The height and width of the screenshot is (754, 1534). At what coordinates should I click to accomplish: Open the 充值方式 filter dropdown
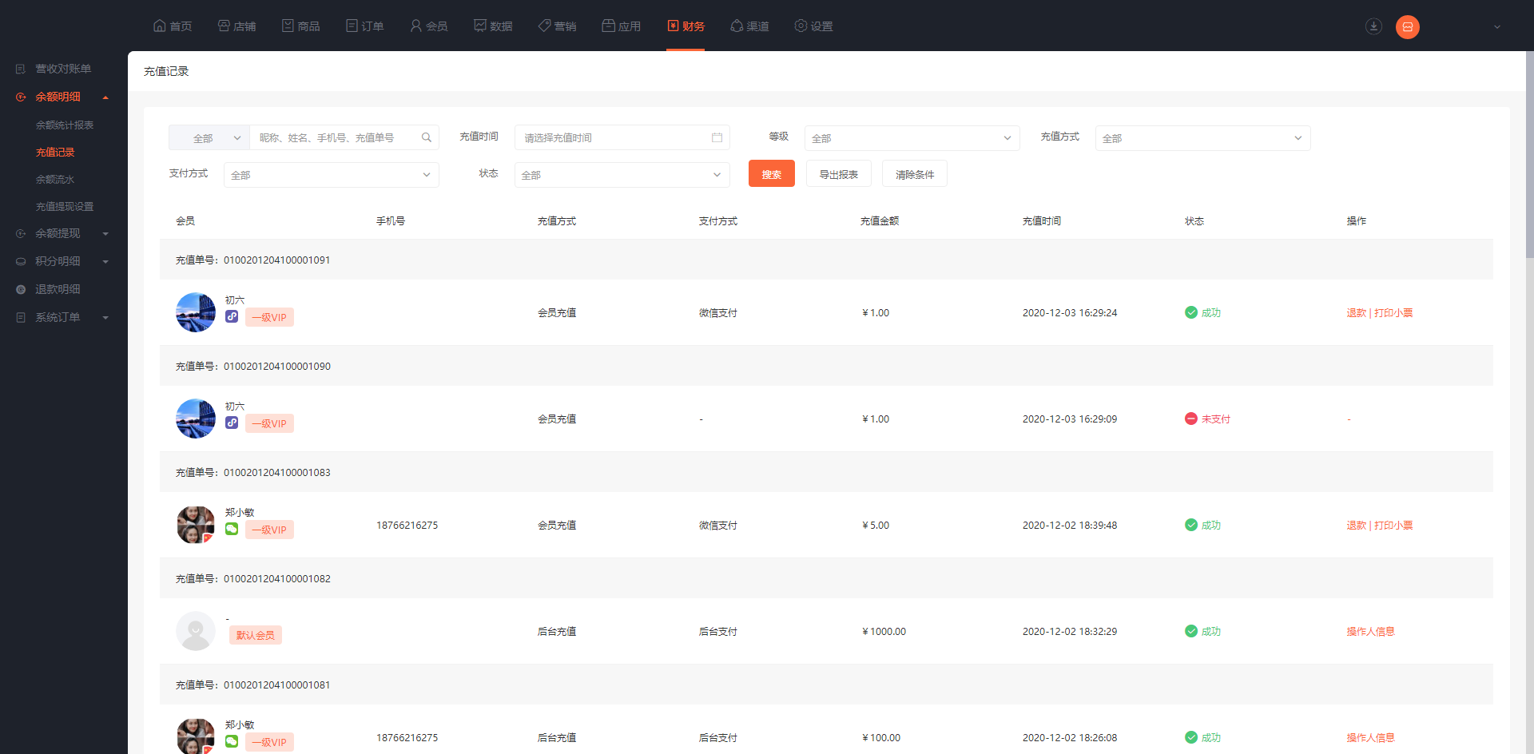coord(1202,138)
